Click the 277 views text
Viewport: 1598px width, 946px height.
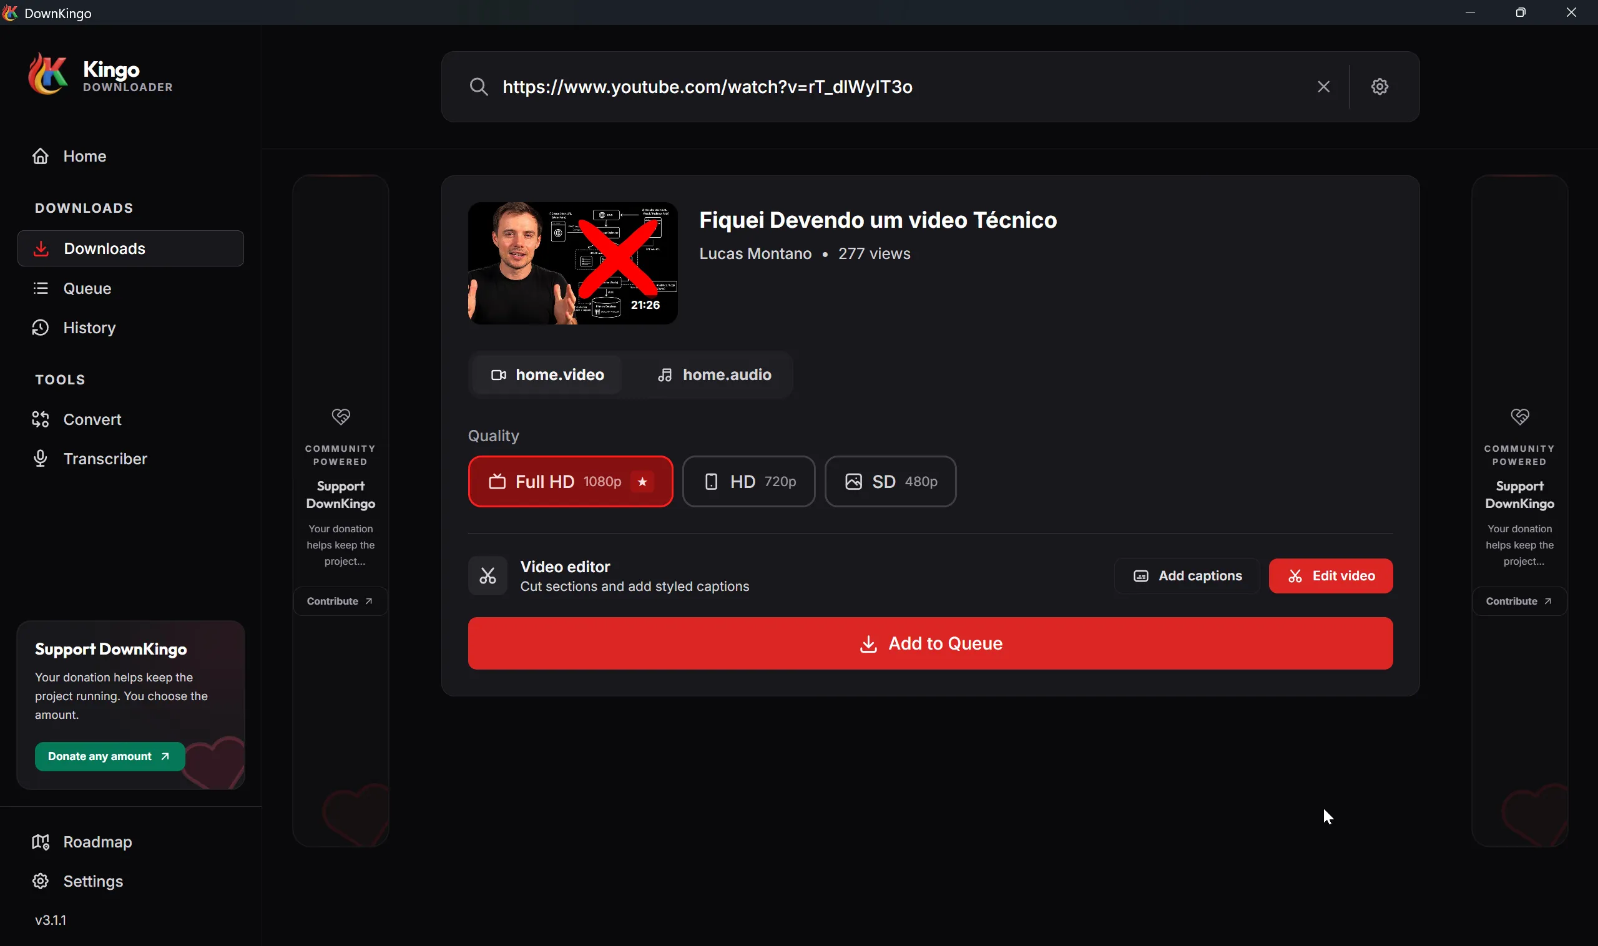[x=875, y=254]
